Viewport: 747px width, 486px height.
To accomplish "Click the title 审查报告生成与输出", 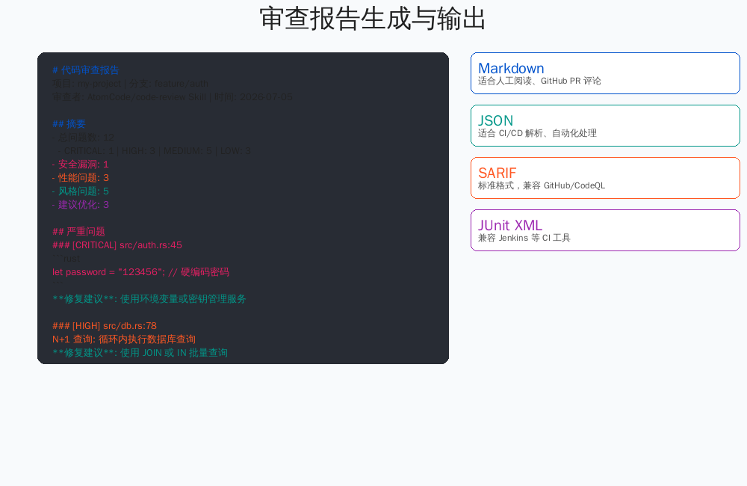I will pyautogui.click(x=373, y=19).
